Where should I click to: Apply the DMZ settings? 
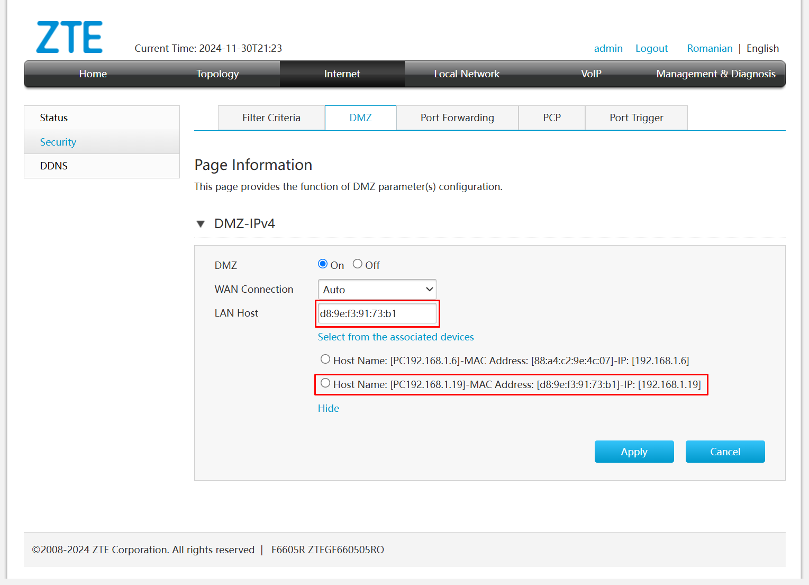(x=634, y=451)
